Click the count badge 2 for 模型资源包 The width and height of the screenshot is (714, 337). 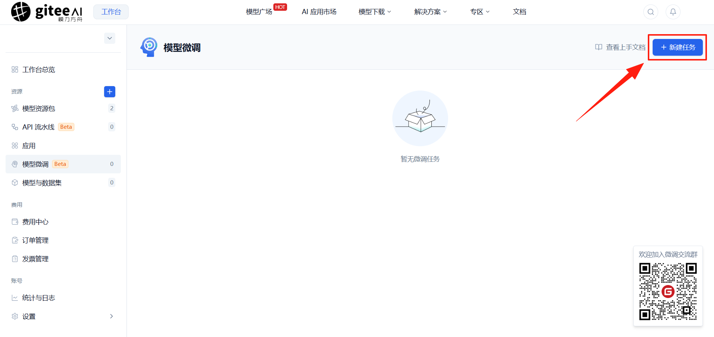tap(112, 108)
